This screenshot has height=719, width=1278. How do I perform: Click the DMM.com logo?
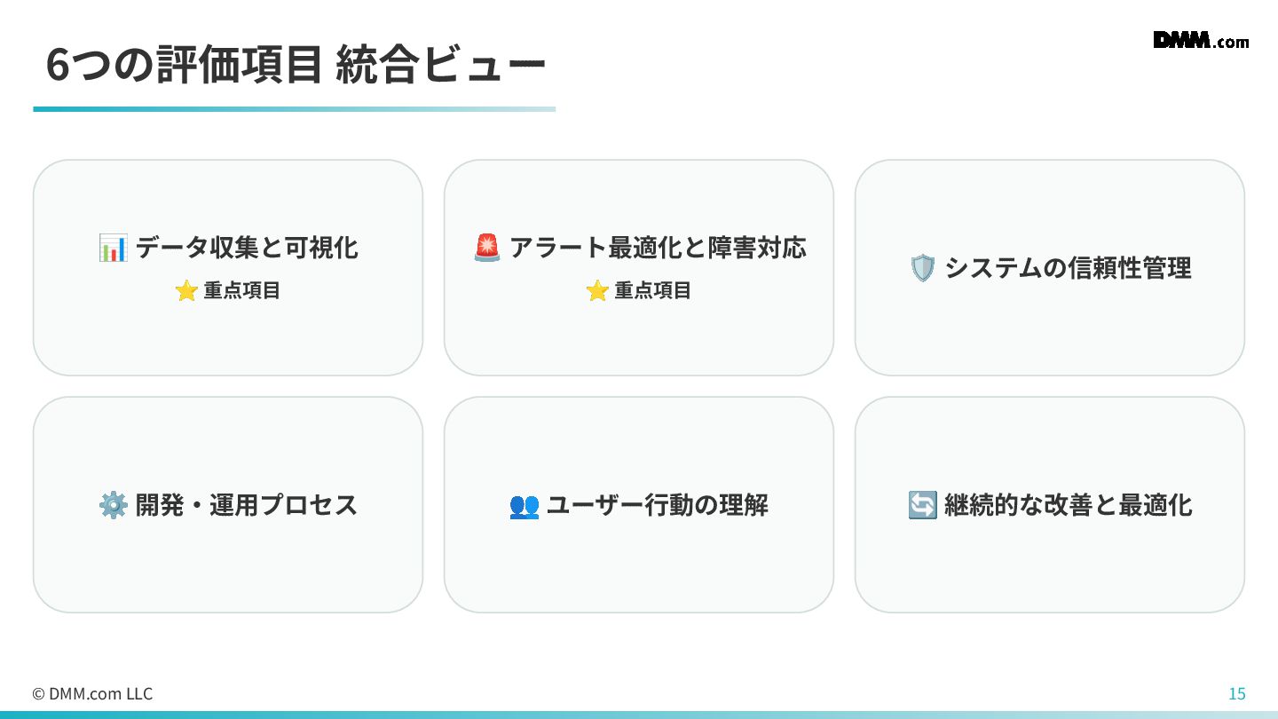(1200, 40)
